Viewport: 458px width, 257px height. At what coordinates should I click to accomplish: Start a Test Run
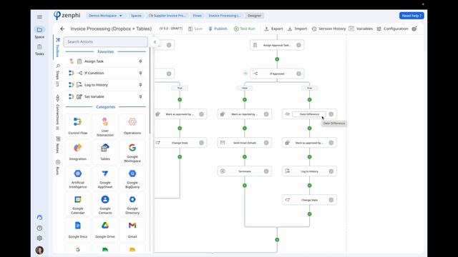tap(245, 29)
